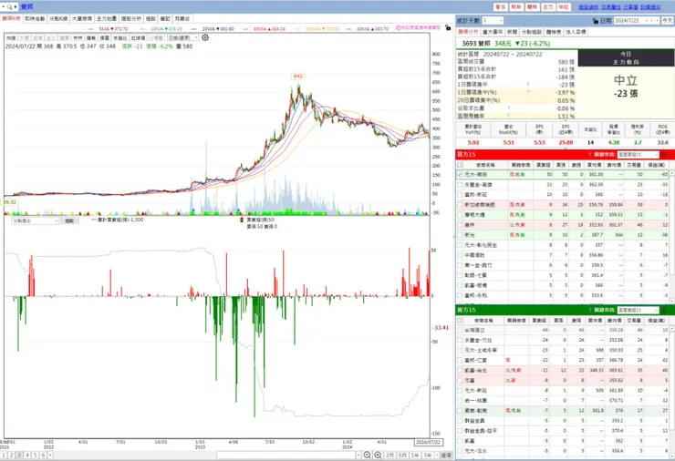Switch to the 即時走勢 tab
The width and height of the screenshot is (675, 461).
tap(35, 19)
